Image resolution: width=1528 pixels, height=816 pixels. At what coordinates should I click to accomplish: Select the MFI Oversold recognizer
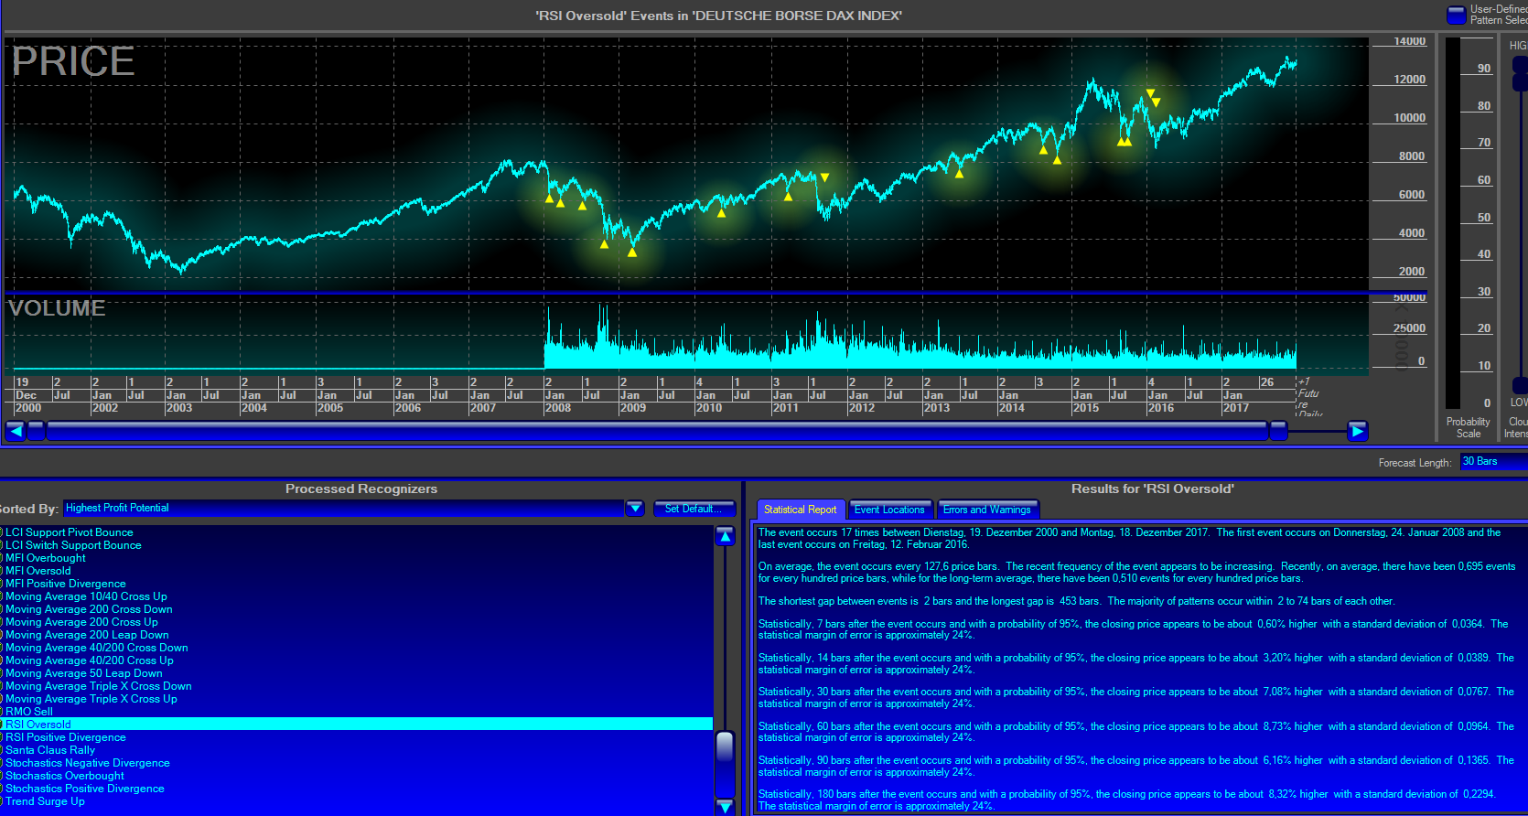(x=38, y=571)
